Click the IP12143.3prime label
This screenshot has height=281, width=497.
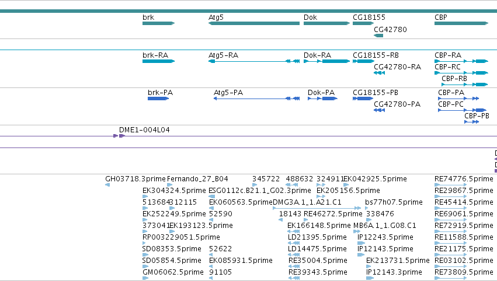[x=394, y=272]
